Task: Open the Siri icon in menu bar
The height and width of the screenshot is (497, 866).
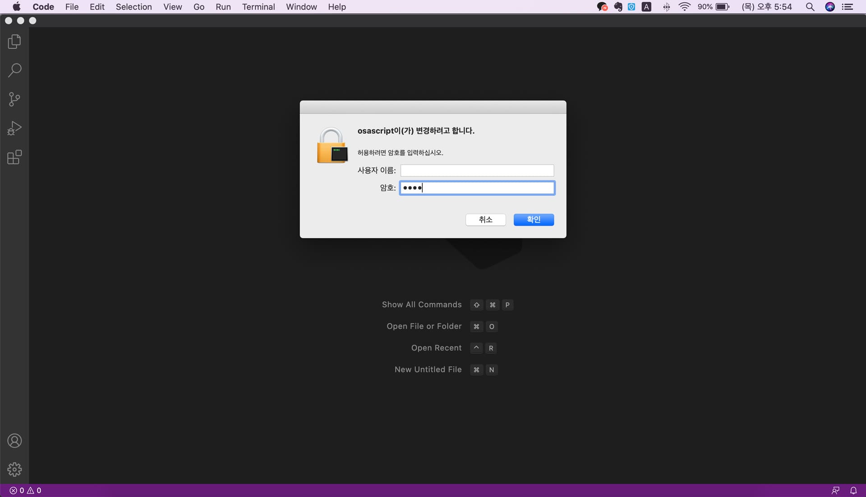Action: [830, 7]
